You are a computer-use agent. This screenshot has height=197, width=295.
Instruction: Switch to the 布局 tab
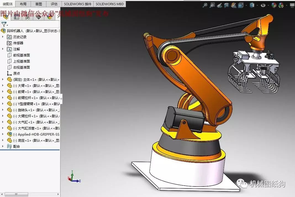tap(23, 4)
